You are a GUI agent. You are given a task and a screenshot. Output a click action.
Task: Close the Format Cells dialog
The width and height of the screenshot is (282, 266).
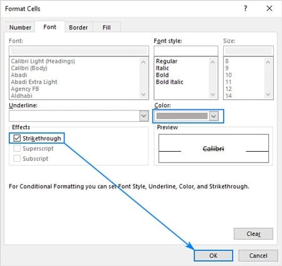pyautogui.click(x=269, y=8)
